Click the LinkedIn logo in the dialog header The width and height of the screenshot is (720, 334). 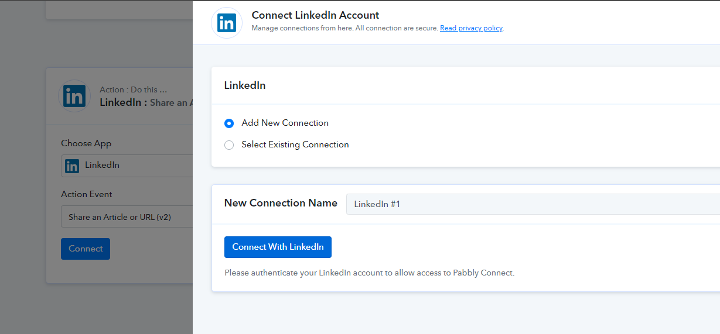[x=227, y=23]
